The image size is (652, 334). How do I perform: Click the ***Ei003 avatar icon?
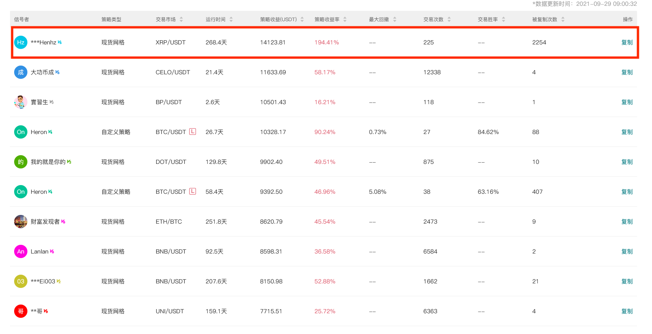21,281
